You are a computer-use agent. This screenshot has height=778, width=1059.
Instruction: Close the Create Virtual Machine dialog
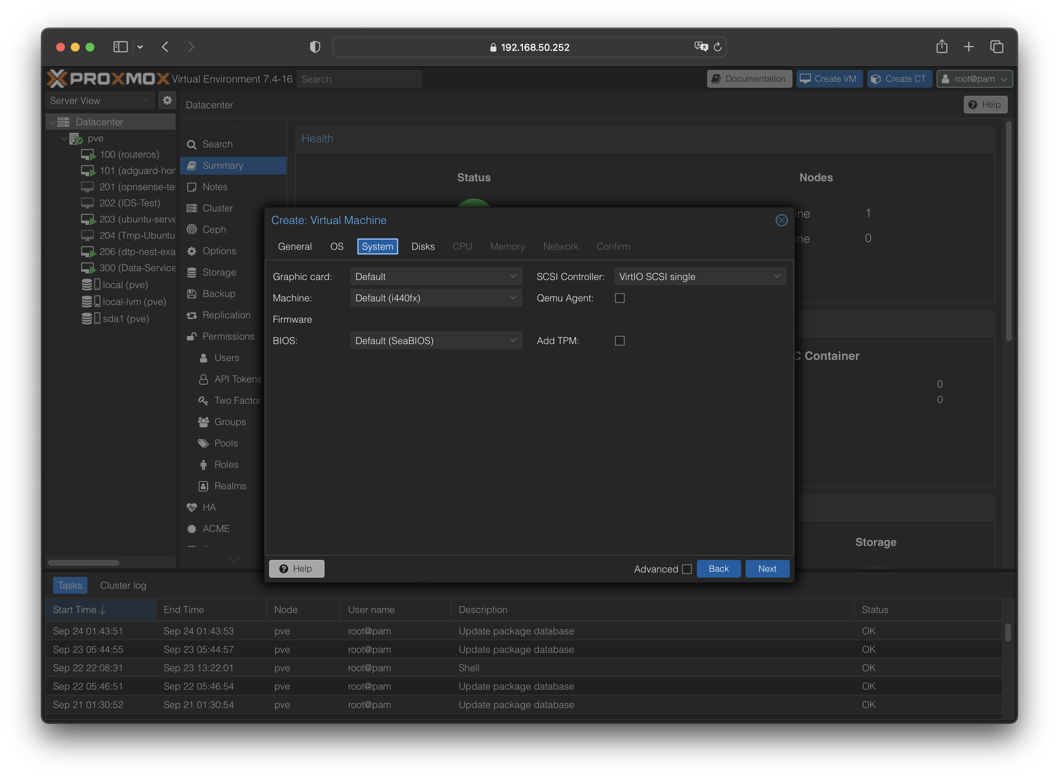pyautogui.click(x=781, y=220)
